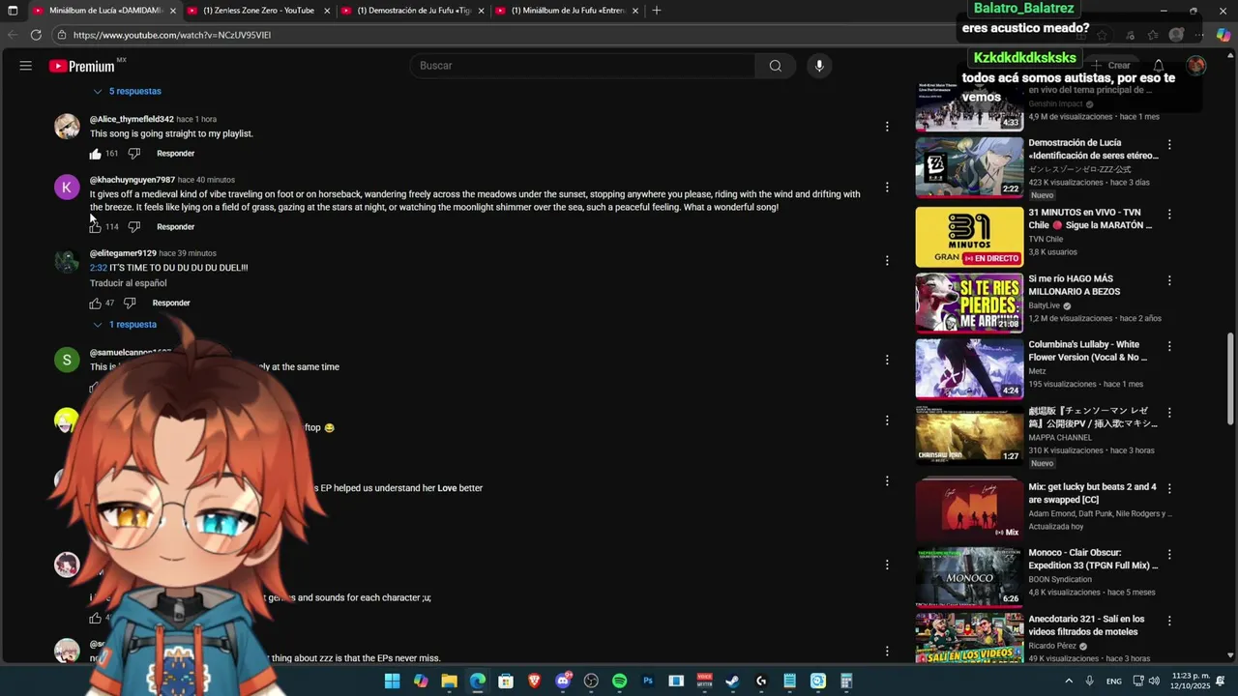Like the comment by elitegamer9129
The width and height of the screenshot is (1238, 696).
pos(96,304)
